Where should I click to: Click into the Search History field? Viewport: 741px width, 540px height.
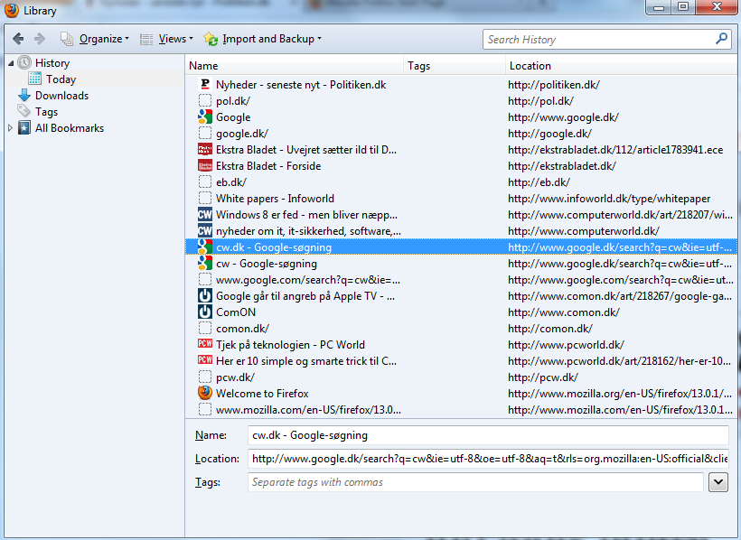point(599,39)
